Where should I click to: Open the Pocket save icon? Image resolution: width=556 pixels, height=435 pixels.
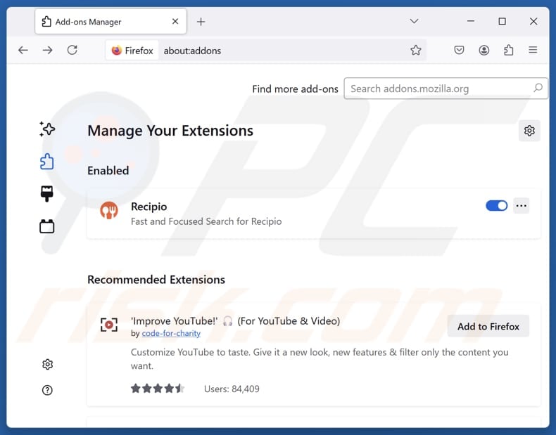point(459,50)
